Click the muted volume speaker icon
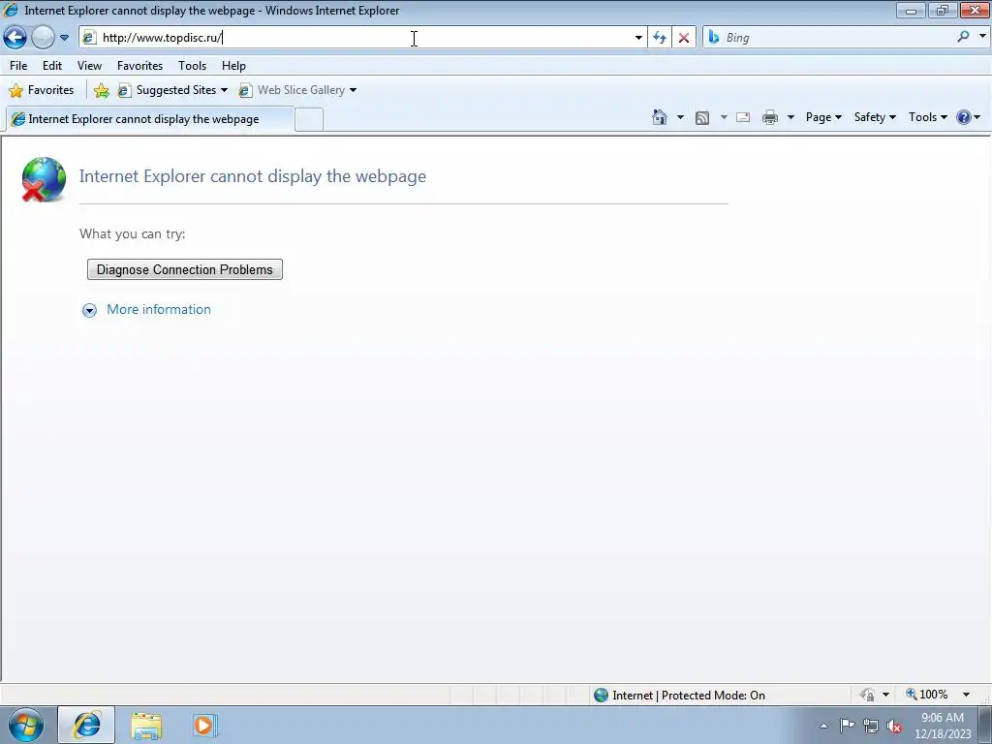The image size is (992, 744). coord(894,726)
